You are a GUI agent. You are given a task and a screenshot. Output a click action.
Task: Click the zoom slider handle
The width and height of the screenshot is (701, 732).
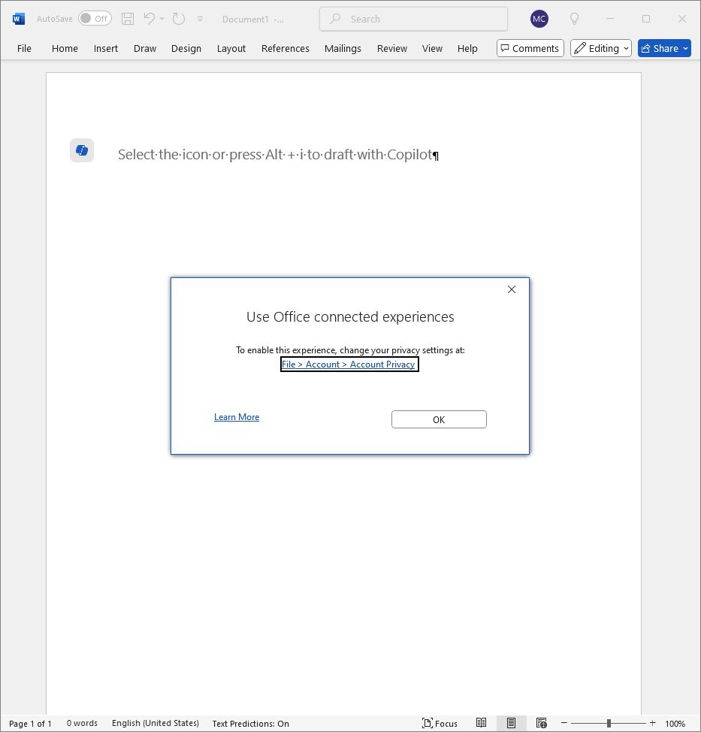point(609,723)
